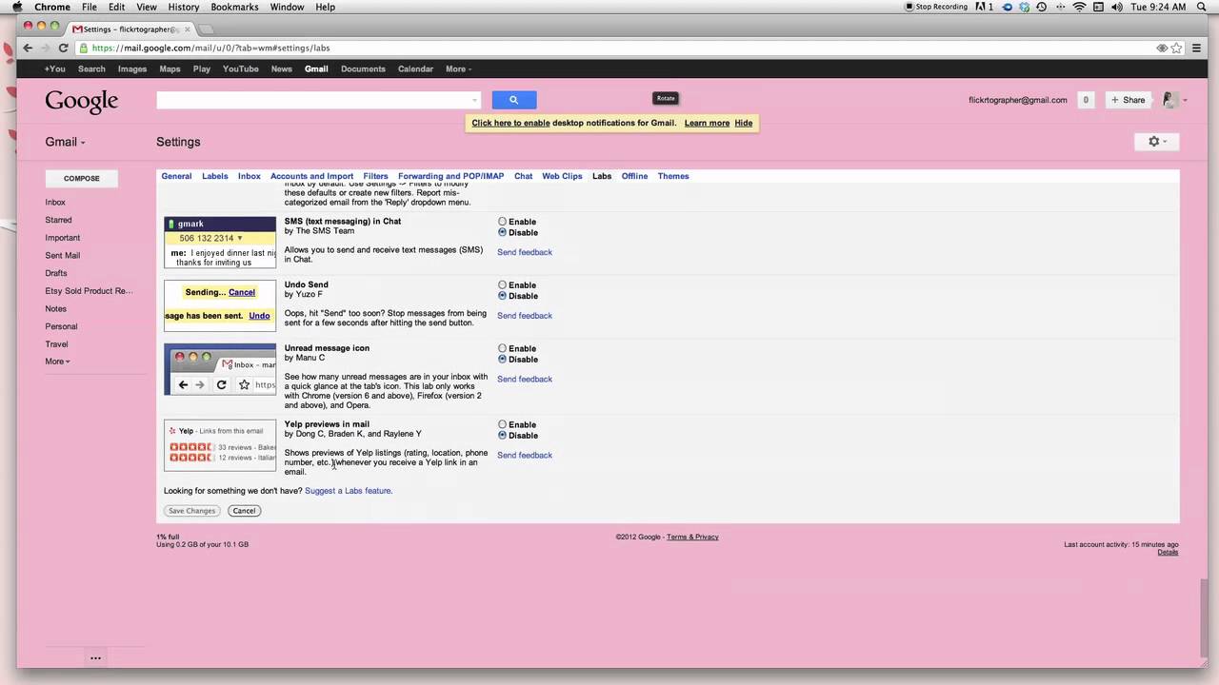
Task: Enable Yelp previews in mail
Action: click(502, 424)
